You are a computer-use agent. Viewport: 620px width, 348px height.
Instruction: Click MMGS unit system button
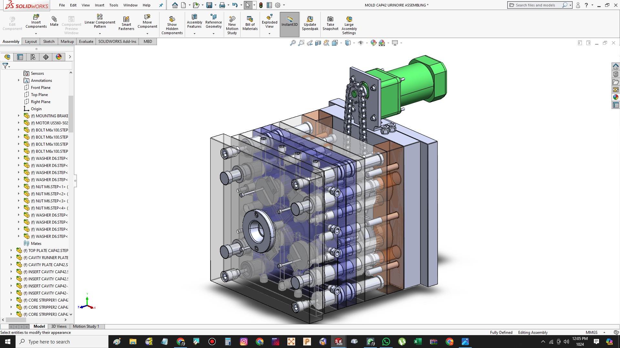pos(592,333)
